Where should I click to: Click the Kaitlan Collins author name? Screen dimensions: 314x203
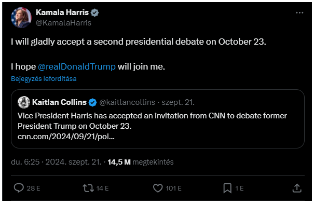[x=59, y=102]
